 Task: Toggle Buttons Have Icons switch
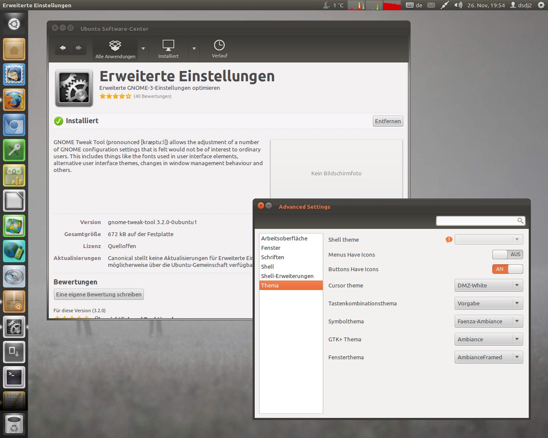507,269
